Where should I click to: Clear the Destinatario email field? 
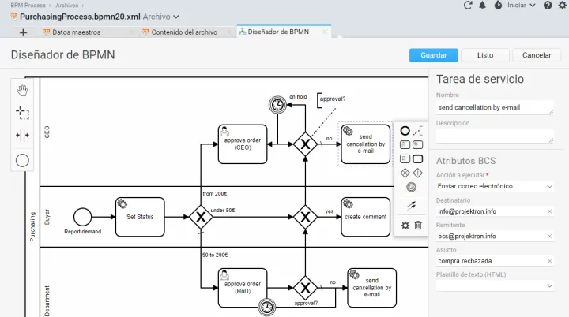click(x=549, y=211)
